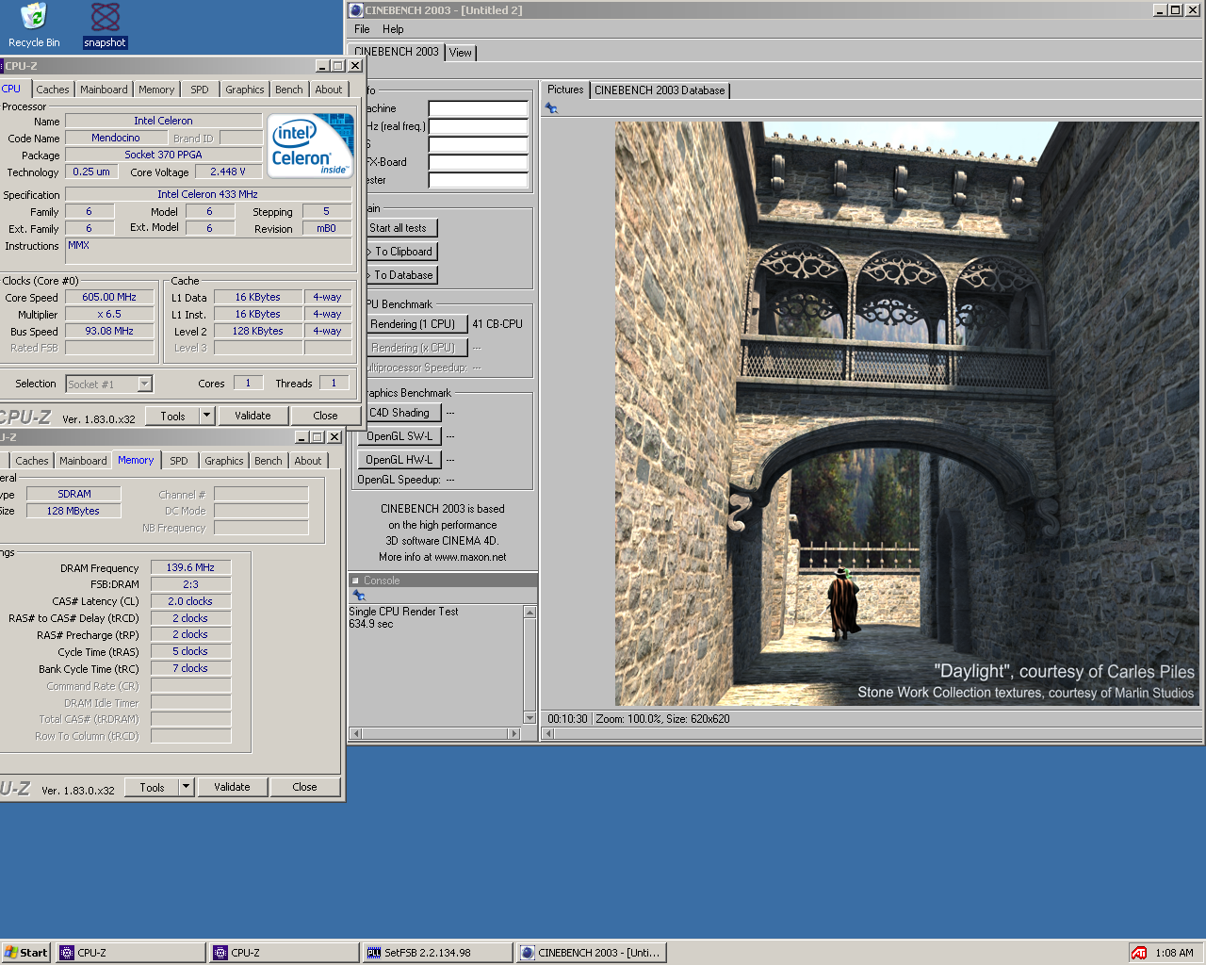Click To Clipboard button
Screen dimensions: 1206x965
point(403,252)
